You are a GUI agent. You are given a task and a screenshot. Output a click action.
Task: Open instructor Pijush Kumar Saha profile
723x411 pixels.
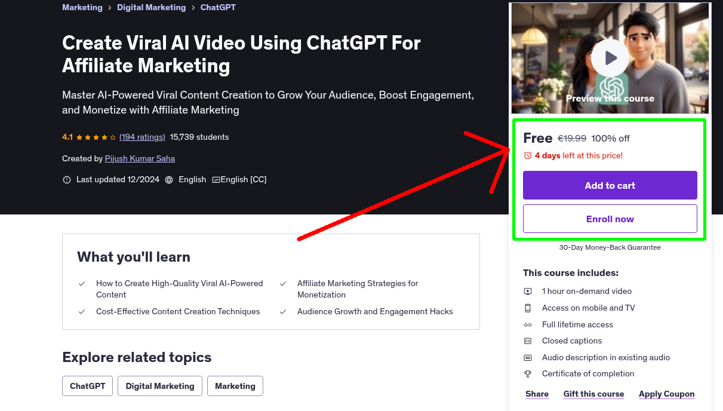point(140,158)
